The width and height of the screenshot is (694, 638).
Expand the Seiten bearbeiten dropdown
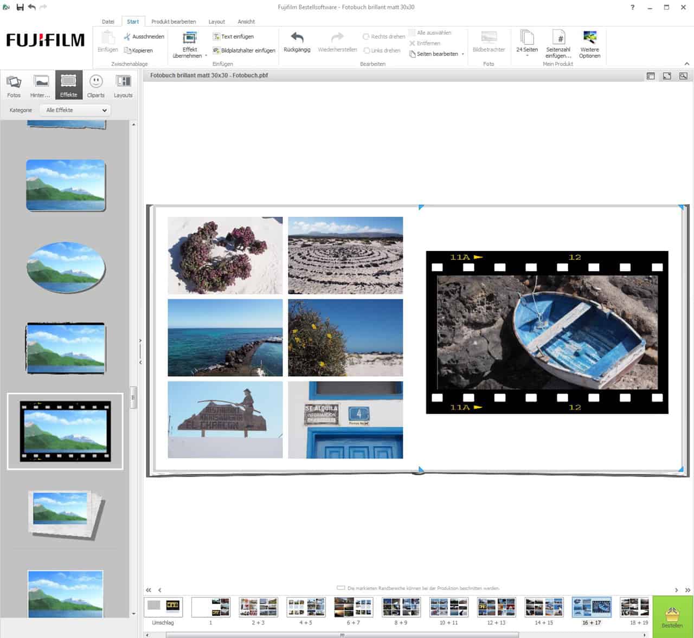point(462,54)
